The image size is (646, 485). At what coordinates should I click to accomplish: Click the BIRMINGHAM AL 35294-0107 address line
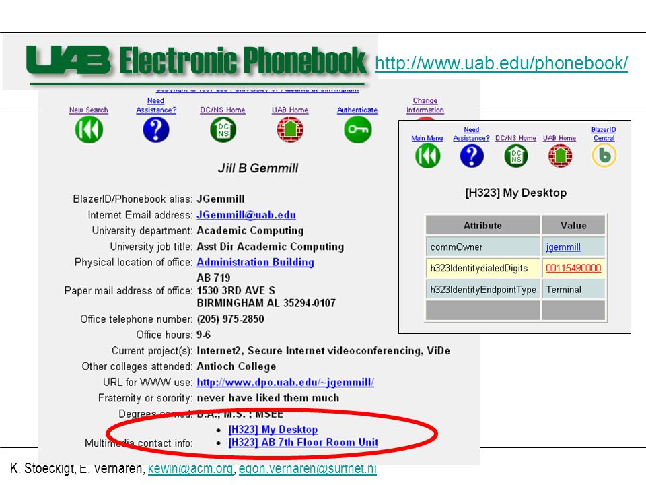[x=266, y=303]
